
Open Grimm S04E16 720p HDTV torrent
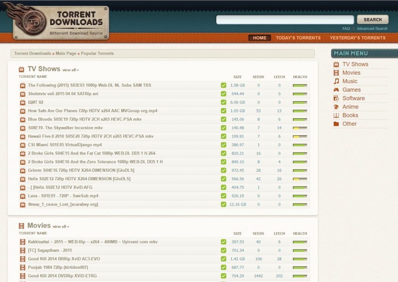click(x=81, y=171)
